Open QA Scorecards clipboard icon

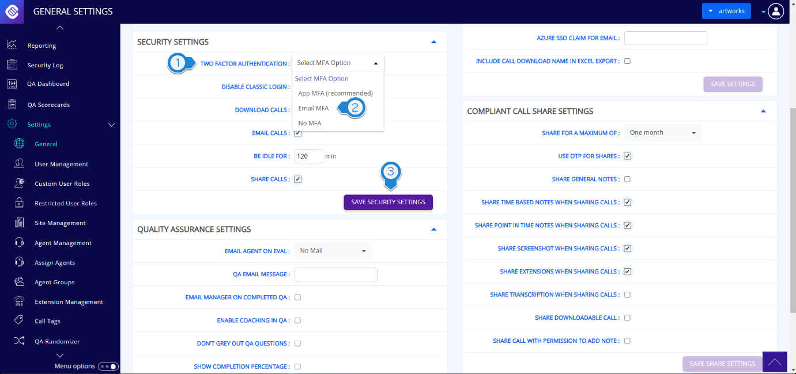pos(12,105)
